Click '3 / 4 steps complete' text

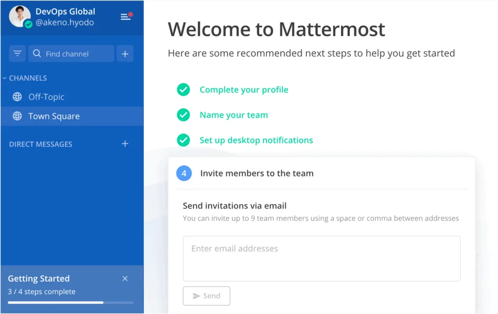click(x=42, y=292)
